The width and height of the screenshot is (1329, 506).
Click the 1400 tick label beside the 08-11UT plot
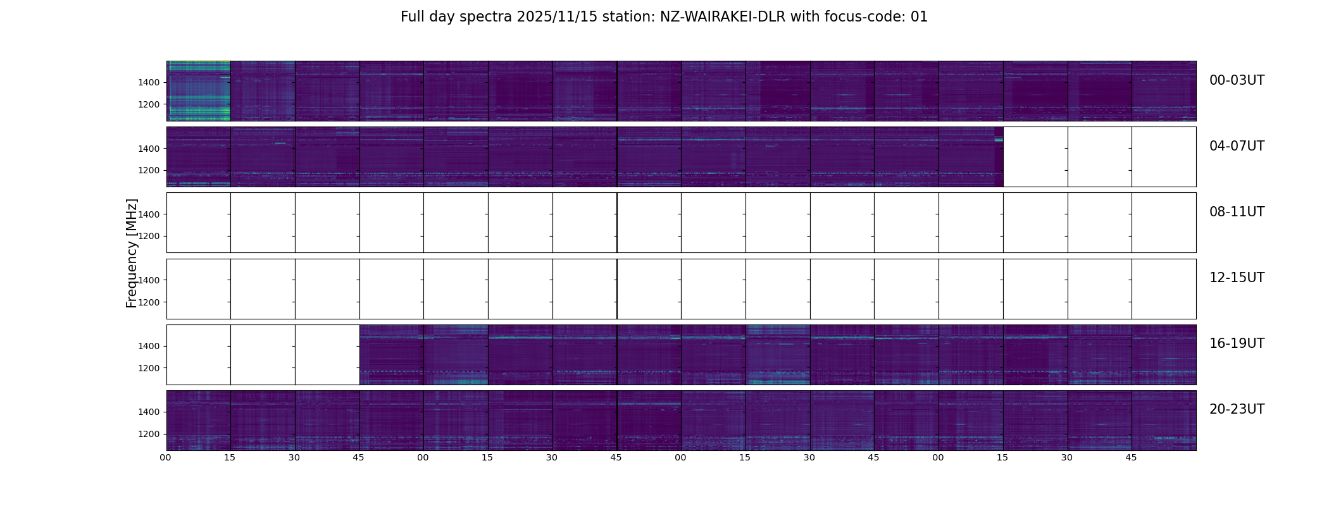pos(149,214)
